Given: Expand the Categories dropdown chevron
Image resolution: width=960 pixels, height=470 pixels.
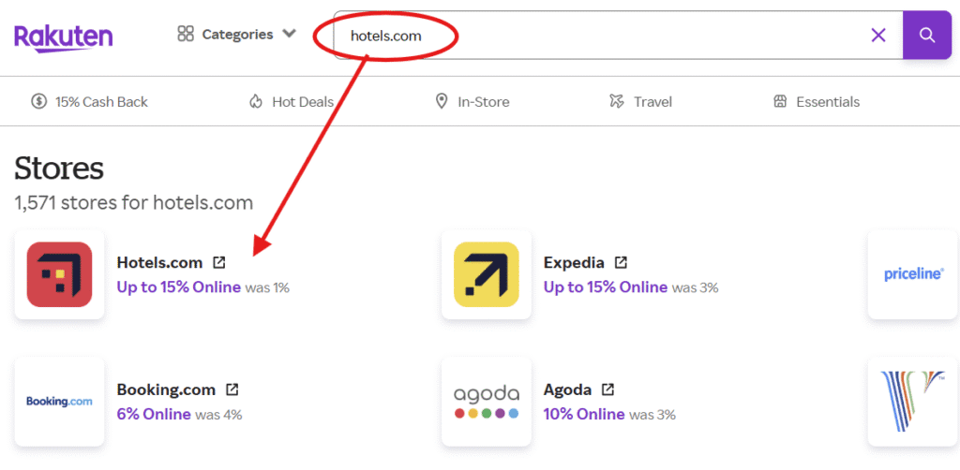Looking at the screenshot, I should tap(289, 34).
